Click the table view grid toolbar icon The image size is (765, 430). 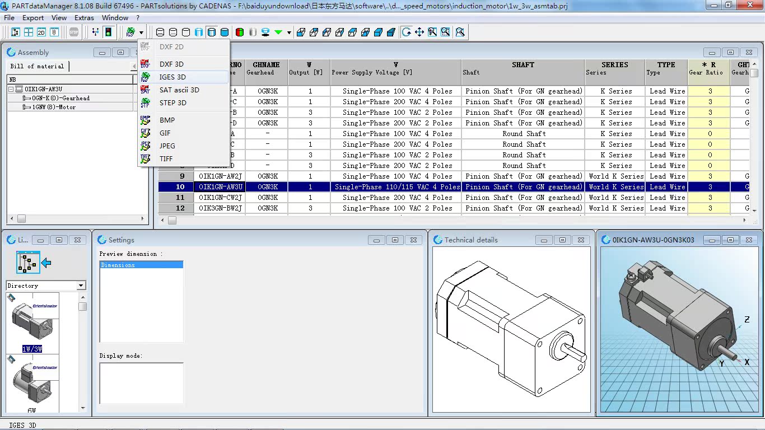point(28,32)
